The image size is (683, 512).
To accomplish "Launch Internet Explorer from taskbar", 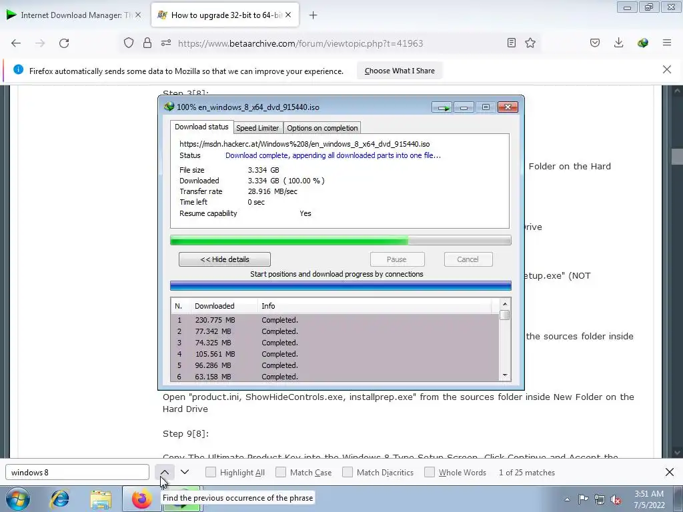I will coord(59,499).
